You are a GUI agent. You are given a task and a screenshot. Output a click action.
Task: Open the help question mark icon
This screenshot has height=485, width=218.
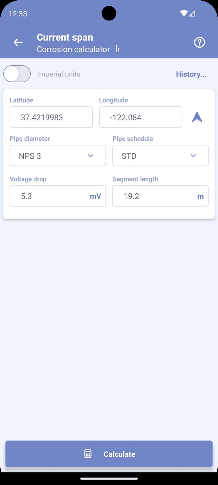pos(199,42)
